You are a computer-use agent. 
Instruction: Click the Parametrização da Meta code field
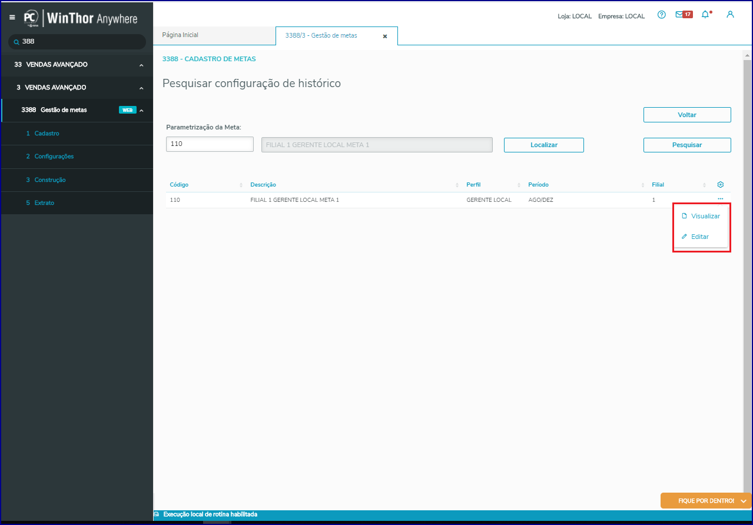pyautogui.click(x=210, y=144)
